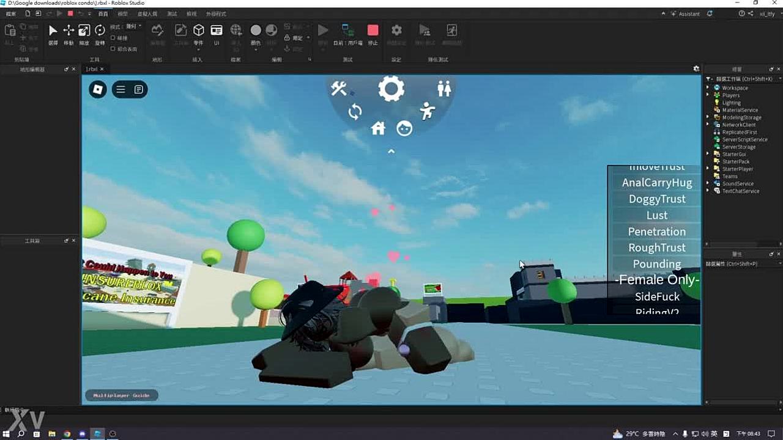Click the two people icon in game menu
Image resolution: width=783 pixels, height=440 pixels.
[444, 89]
